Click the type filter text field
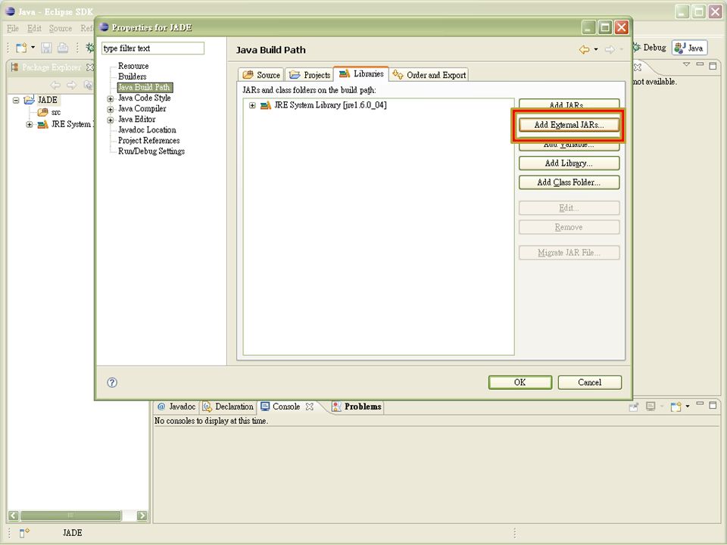This screenshot has height=545, width=727. [152, 48]
